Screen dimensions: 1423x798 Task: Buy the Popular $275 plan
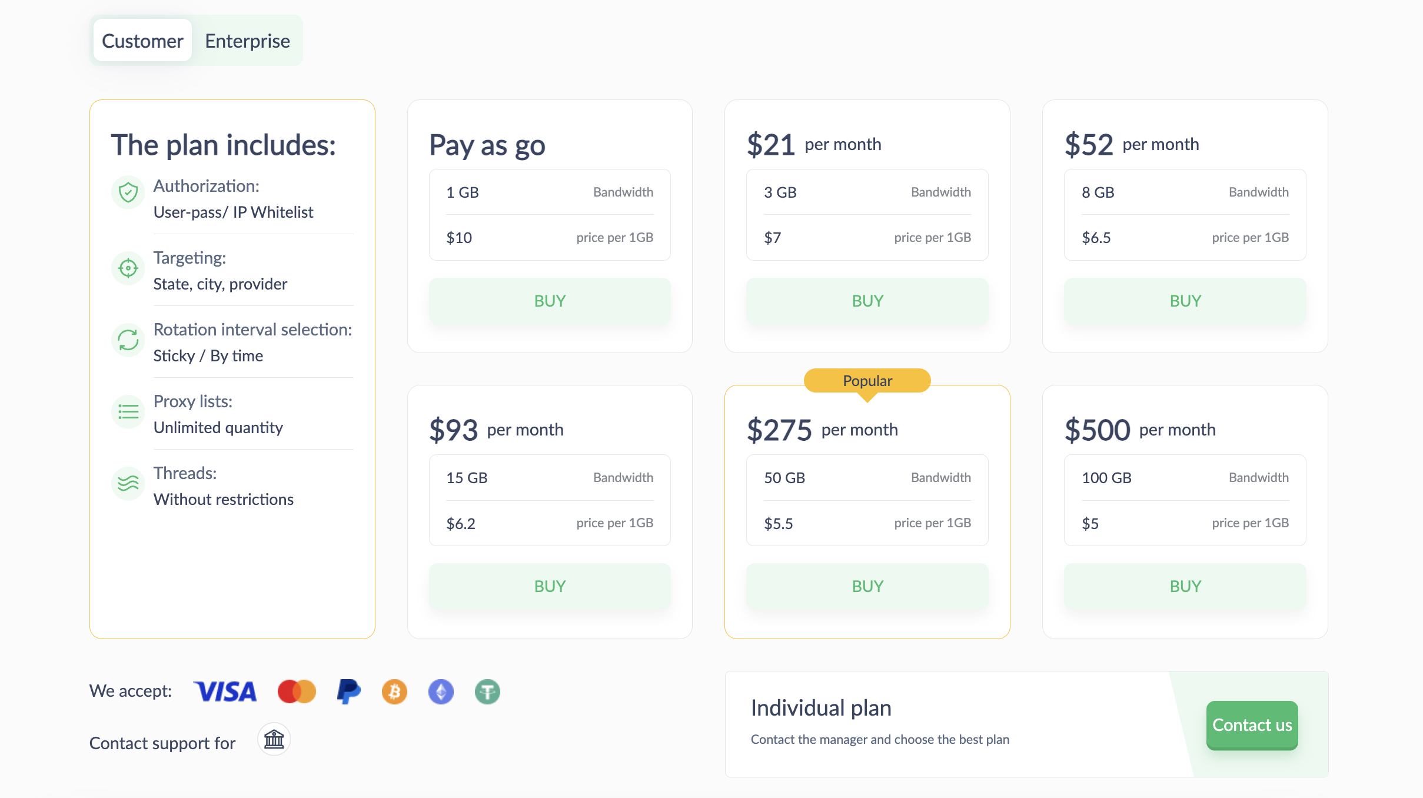click(867, 586)
